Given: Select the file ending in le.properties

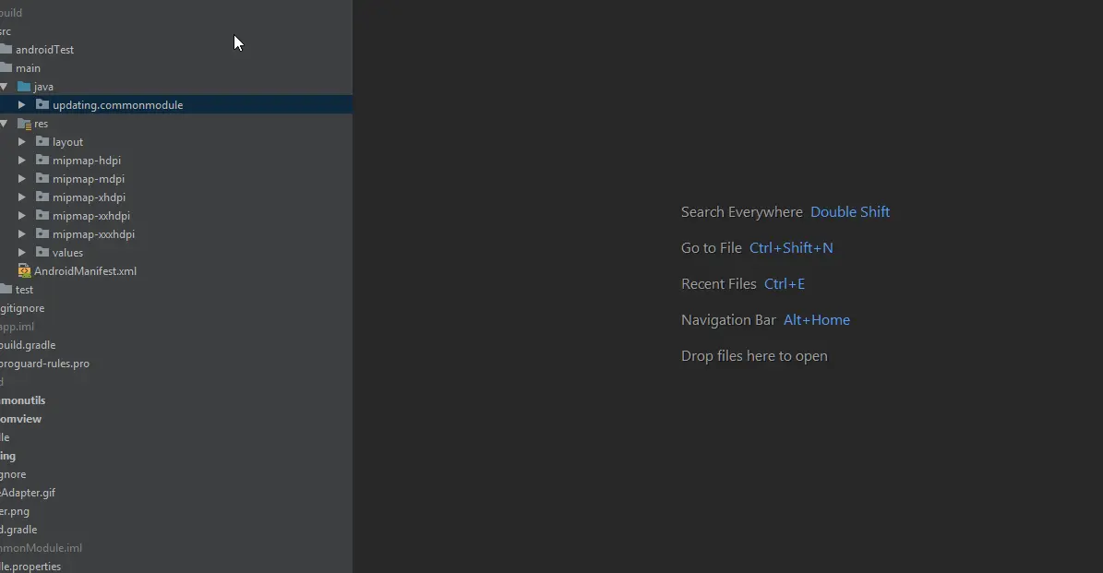Looking at the screenshot, I should 30,567.
